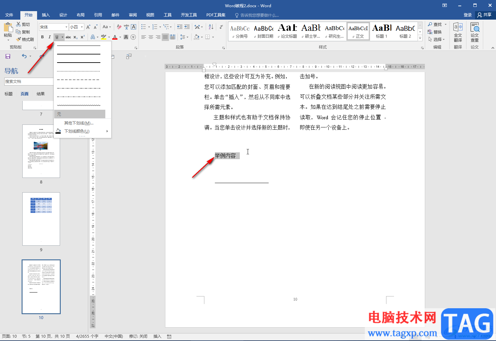Open line spacing dropdown
Image resolution: width=496 pixels, height=341 pixels.
184,37
